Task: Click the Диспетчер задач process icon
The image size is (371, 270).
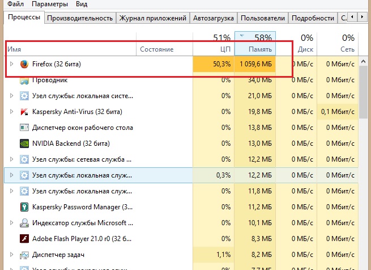Action: pyautogui.click(x=24, y=255)
